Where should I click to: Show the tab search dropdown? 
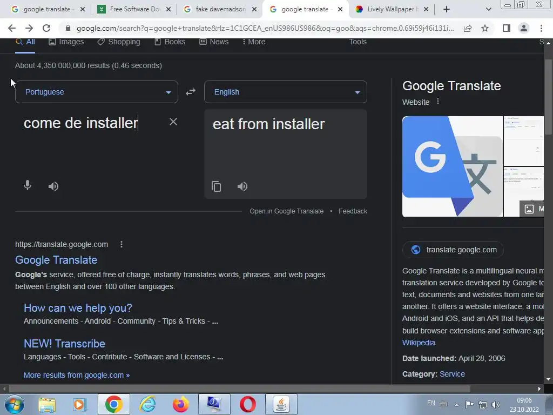(x=488, y=9)
